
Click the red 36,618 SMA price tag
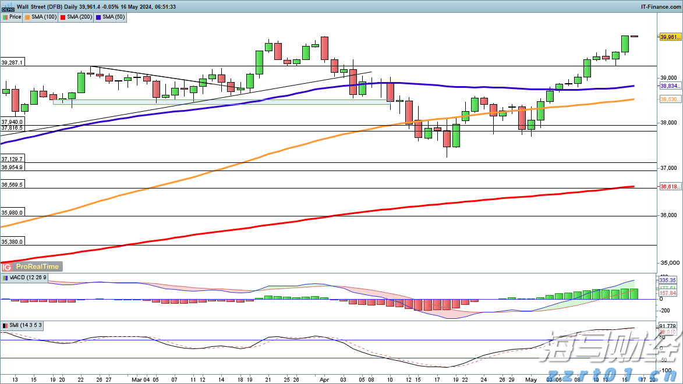[670, 187]
